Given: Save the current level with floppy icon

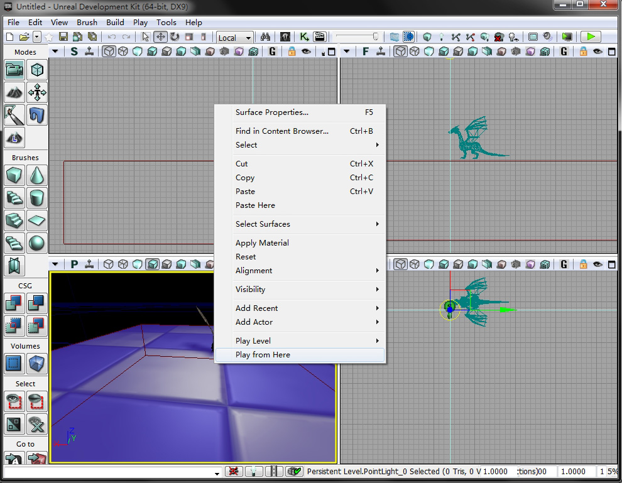Looking at the screenshot, I should 63,37.
